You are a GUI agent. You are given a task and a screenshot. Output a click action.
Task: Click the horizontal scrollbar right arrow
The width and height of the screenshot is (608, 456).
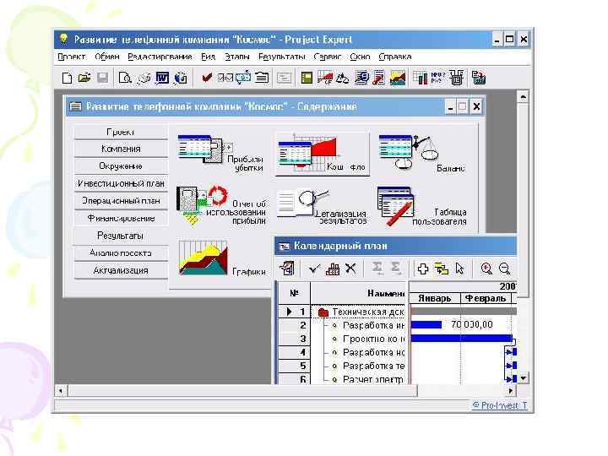click(511, 391)
